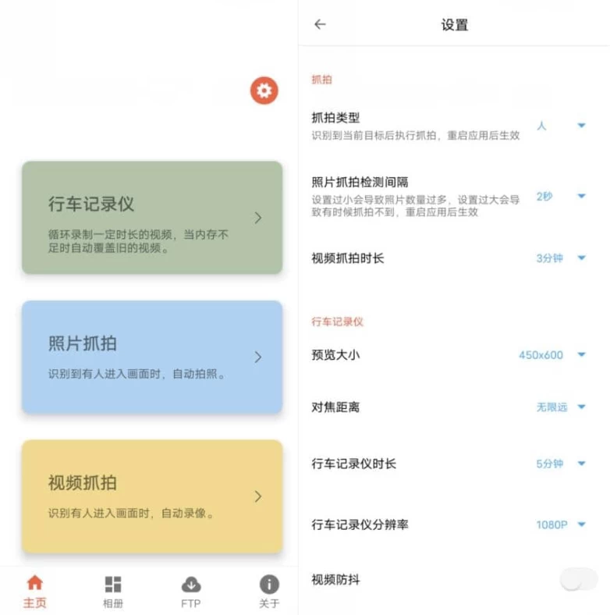
Task: Open the 预览大小 dropdown showing 450x600
Action: 581,355
